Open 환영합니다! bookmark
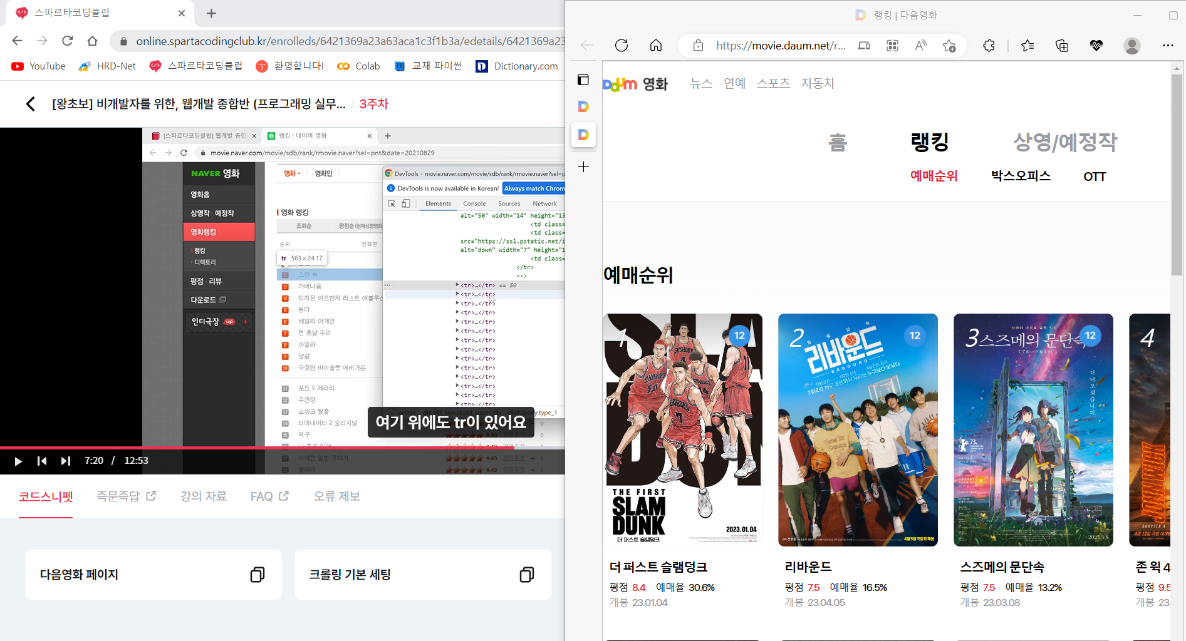 coord(290,66)
